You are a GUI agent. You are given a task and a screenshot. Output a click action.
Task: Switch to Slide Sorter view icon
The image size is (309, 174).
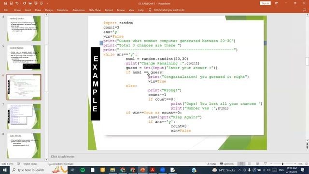point(249,164)
